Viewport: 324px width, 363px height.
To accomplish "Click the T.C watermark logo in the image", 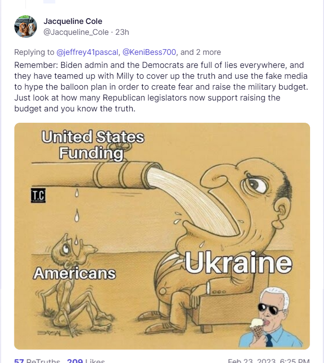I will pos(38,195).
